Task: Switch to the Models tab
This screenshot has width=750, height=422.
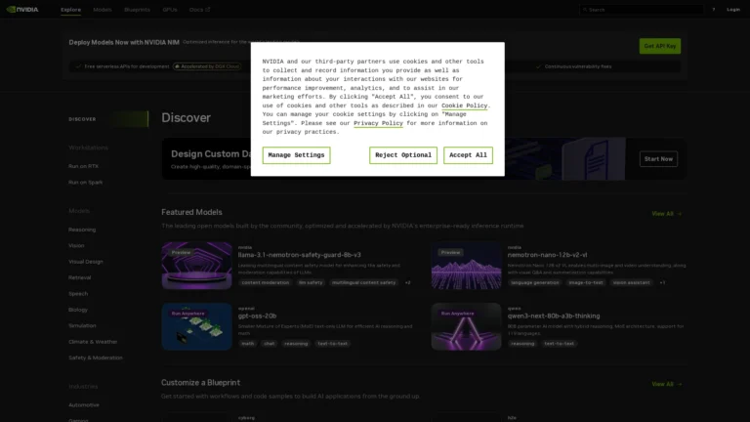Action: [103, 9]
